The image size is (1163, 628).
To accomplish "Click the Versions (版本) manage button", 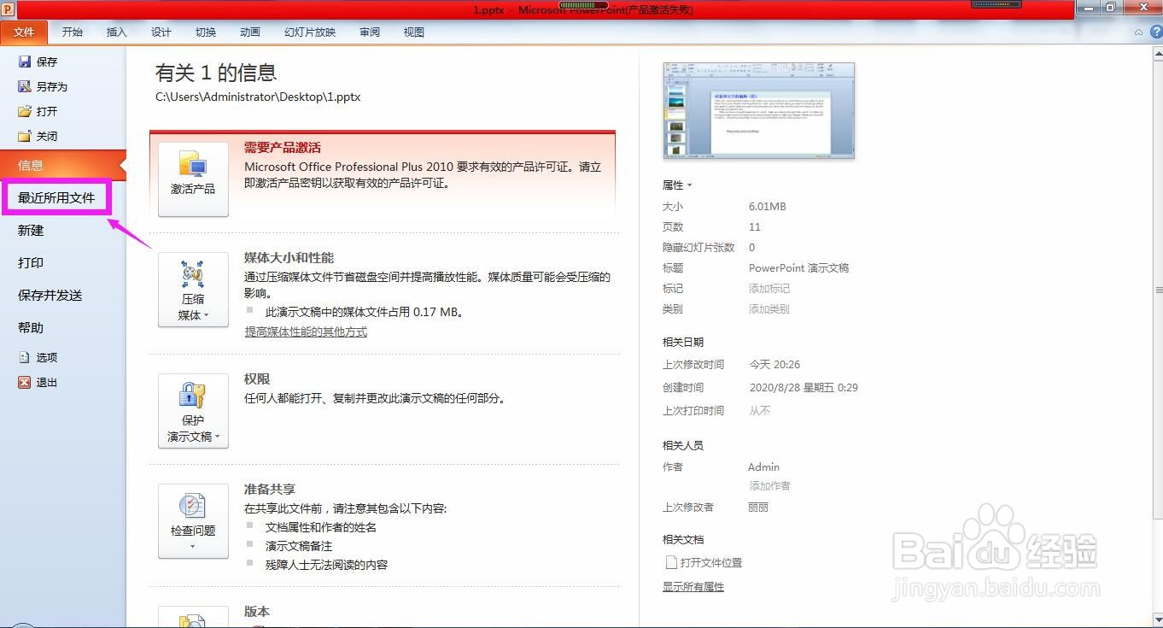I will (x=193, y=617).
